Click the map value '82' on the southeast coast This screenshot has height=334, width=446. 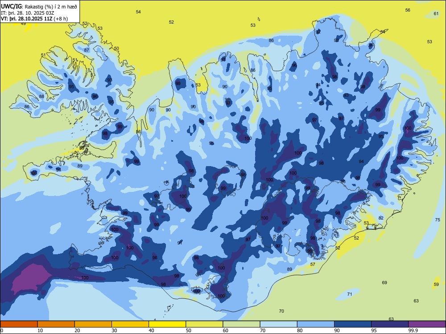[x=381, y=218]
